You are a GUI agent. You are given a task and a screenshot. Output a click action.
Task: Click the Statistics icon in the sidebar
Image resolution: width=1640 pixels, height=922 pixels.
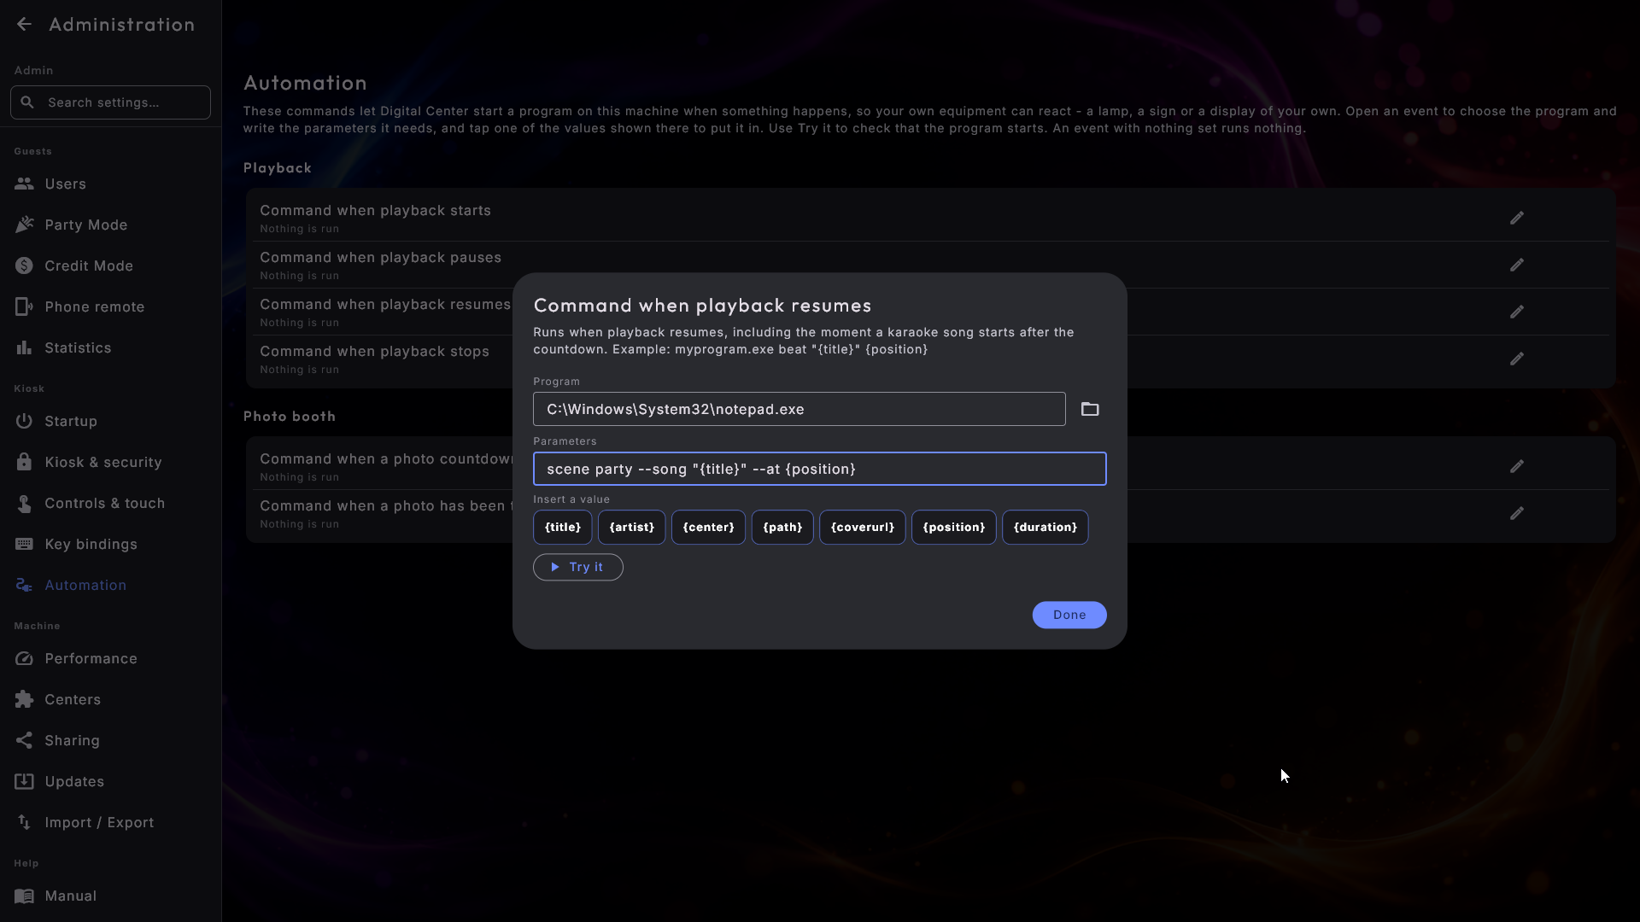(x=24, y=347)
